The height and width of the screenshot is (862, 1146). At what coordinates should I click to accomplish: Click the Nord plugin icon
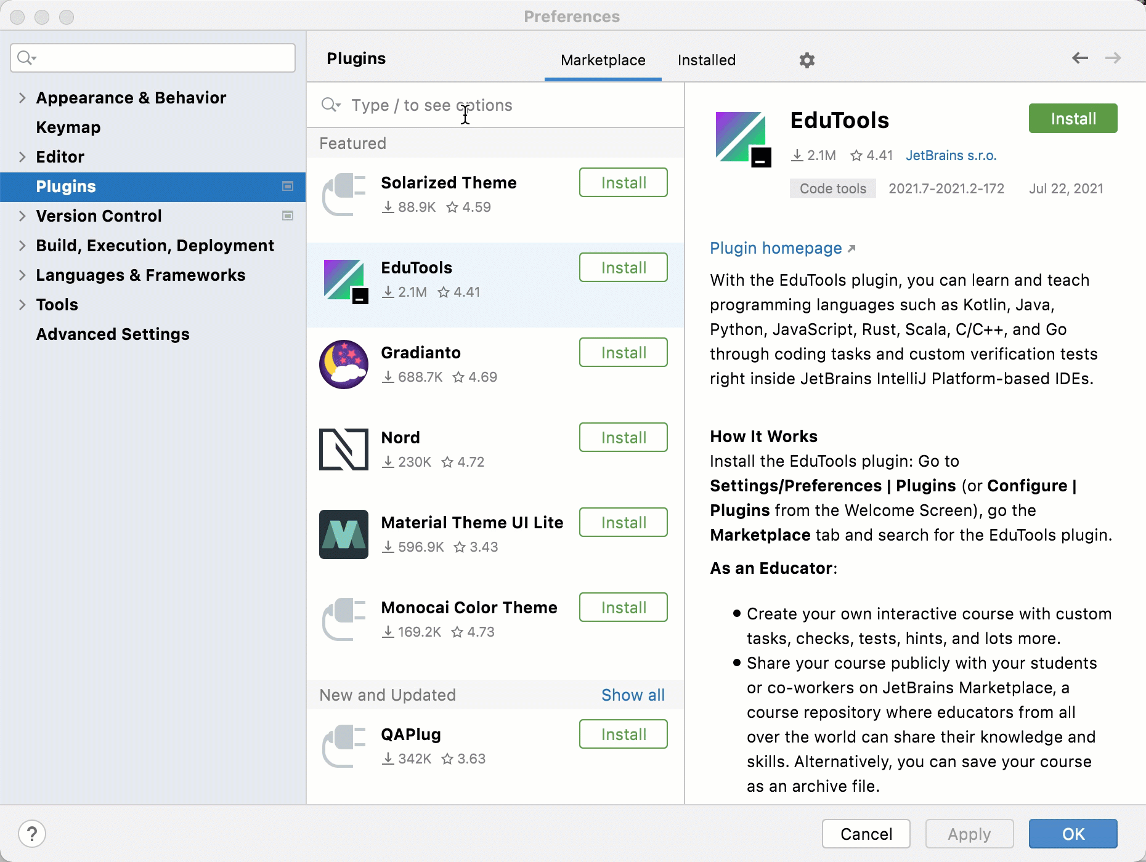point(344,449)
